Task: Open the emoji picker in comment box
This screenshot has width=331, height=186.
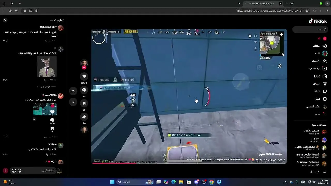Action: (14, 171)
